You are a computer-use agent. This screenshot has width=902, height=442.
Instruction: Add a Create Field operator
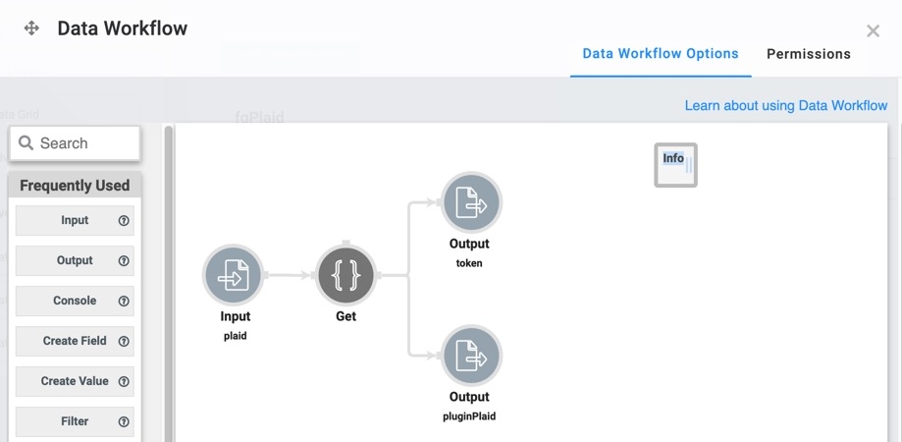pos(75,341)
